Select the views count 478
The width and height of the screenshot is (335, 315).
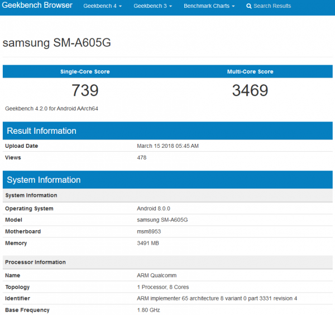point(142,158)
